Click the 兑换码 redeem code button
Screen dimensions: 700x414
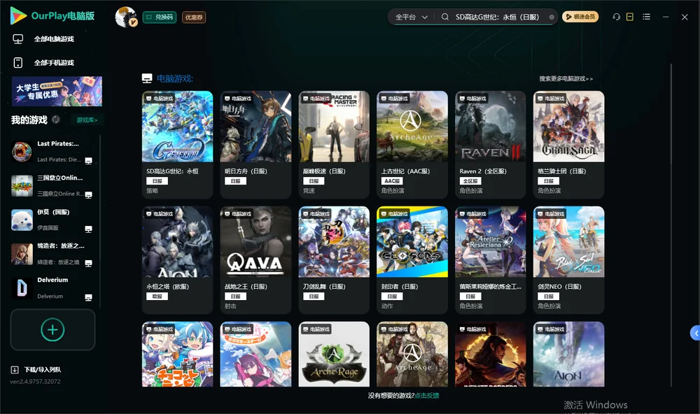coord(160,17)
